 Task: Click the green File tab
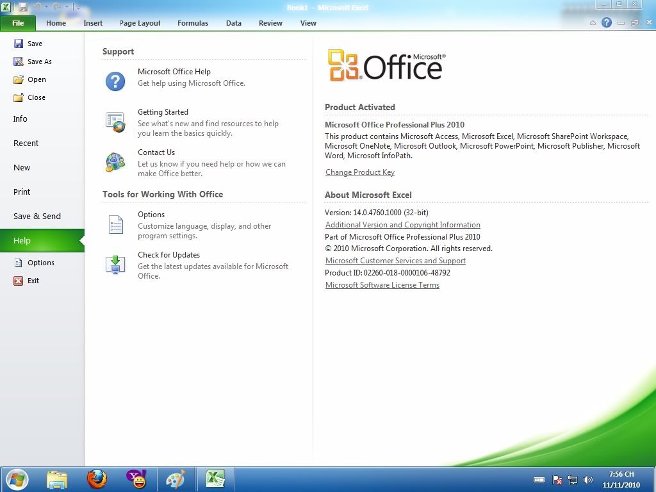[x=18, y=23]
